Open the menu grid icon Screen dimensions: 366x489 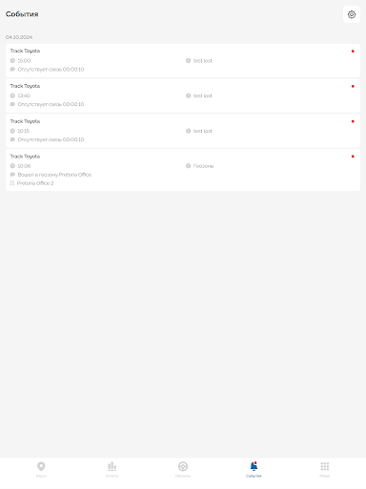325,466
